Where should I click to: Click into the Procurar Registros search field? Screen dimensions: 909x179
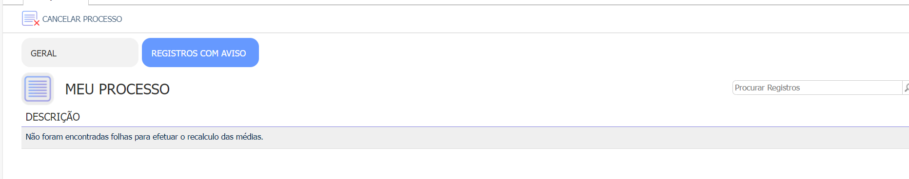coord(817,88)
